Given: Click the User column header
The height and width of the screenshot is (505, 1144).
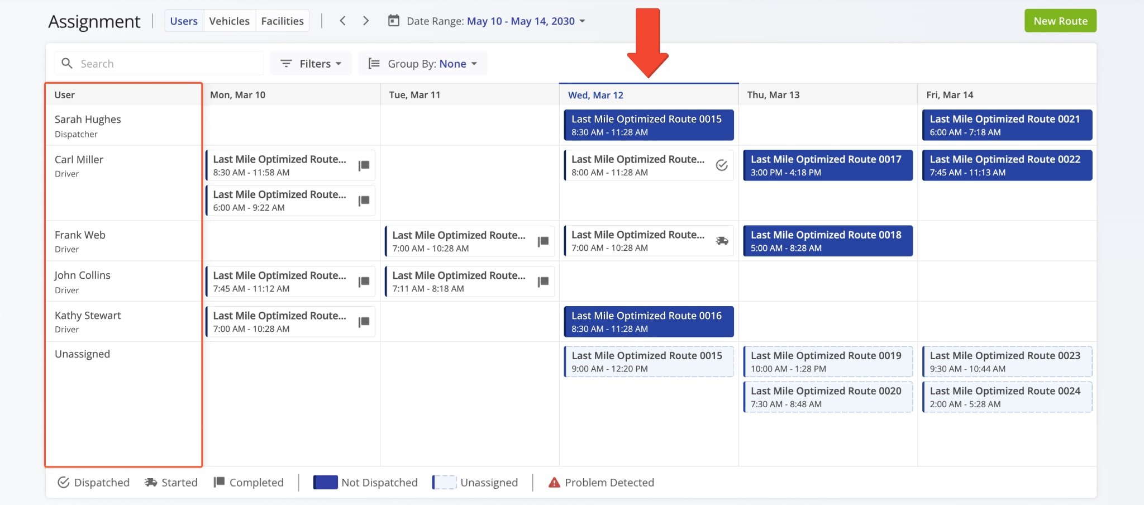Looking at the screenshot, I should pyautogui.click(x=123, y=95).
